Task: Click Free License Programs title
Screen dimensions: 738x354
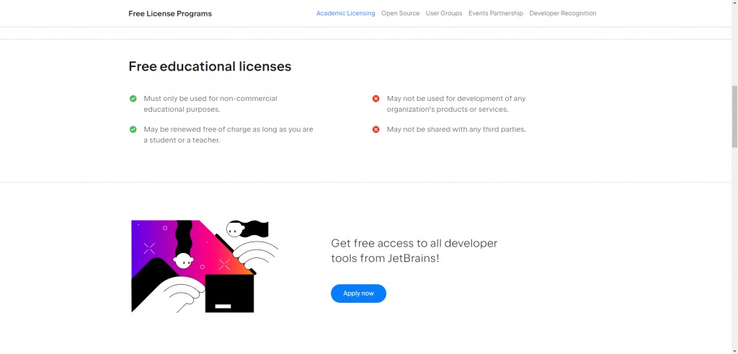Action: [170, 14]
